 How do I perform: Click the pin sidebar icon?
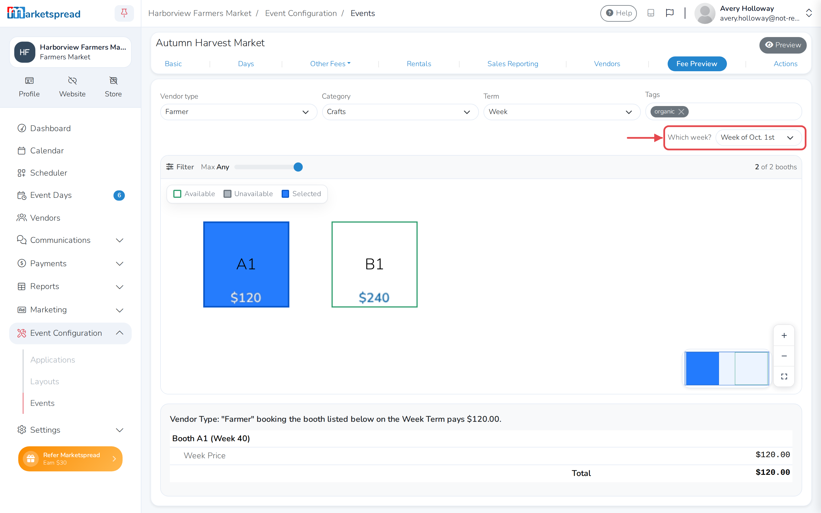click(124, 13)
